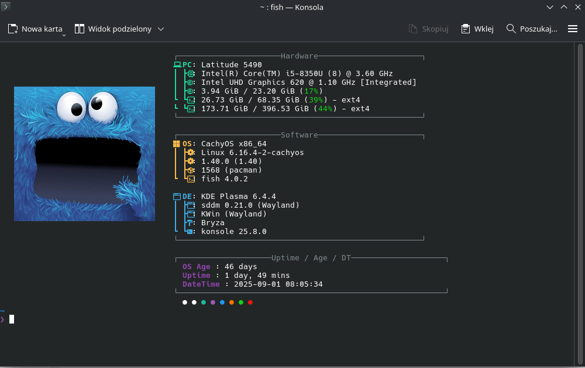Click the orange color dot in palette row
Image resolution: width=585 pixels, height=368 pixels.
click(232, 302)
